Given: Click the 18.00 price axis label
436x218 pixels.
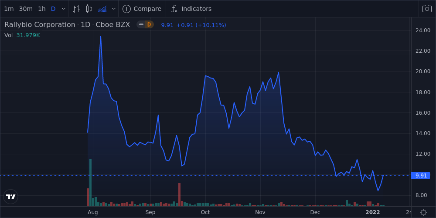Looking at the screenshot, I should (422, 92).
